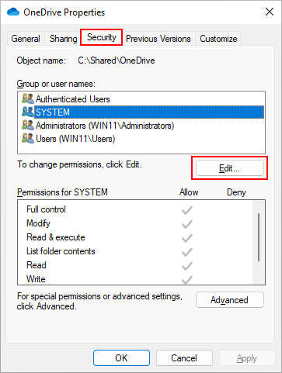The height and width of the screenshot is (373, 282).
Task: Click the List folder contents label
Action: [x=61, y=251]
